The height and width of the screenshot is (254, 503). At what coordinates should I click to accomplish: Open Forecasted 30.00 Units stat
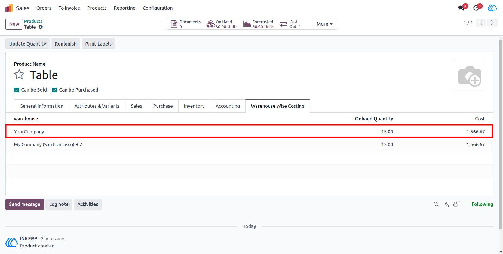click(x=259, y=24)
